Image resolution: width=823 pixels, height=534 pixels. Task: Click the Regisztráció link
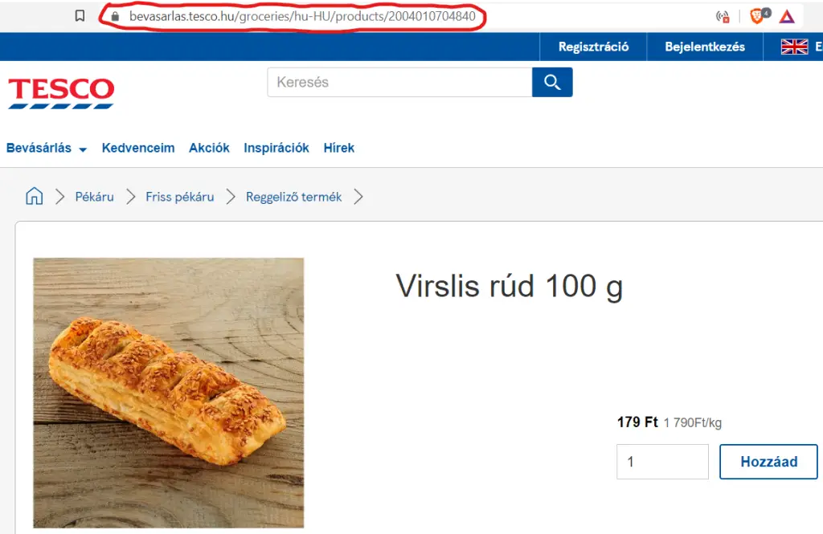tap(593, 47)
